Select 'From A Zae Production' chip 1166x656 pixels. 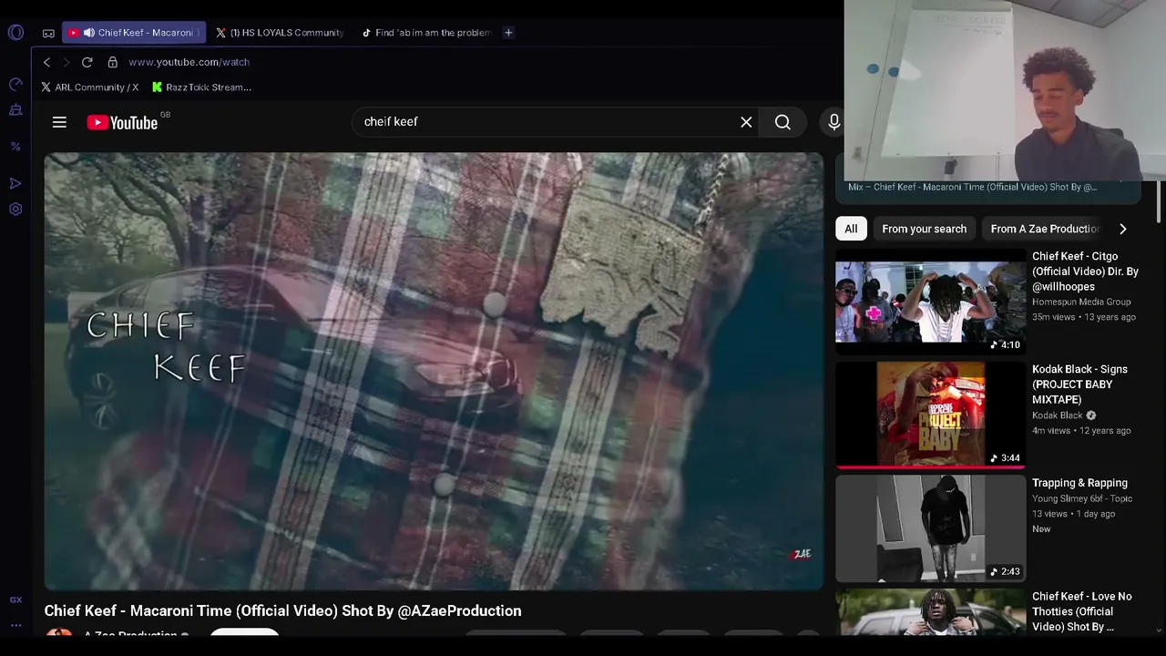[x=1045, y=229]
